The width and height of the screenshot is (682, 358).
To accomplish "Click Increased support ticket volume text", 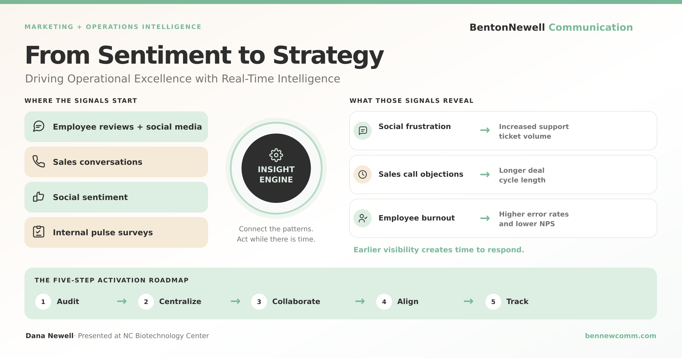I will [534, 131].
